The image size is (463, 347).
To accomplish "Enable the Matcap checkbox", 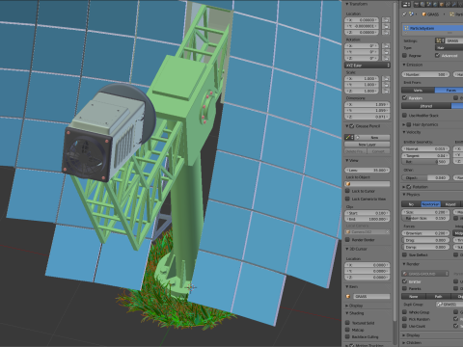I will point(347,330).
